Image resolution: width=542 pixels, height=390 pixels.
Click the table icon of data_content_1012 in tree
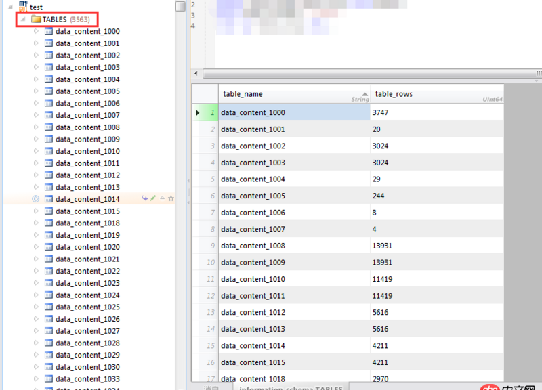49,175
